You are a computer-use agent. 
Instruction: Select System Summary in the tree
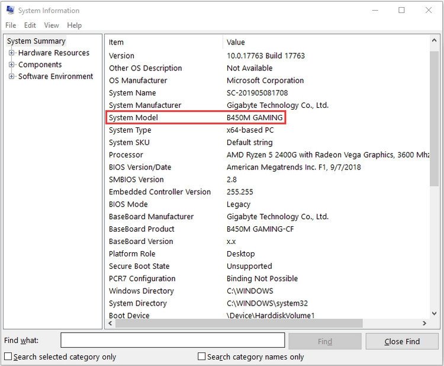pos(36,41)
